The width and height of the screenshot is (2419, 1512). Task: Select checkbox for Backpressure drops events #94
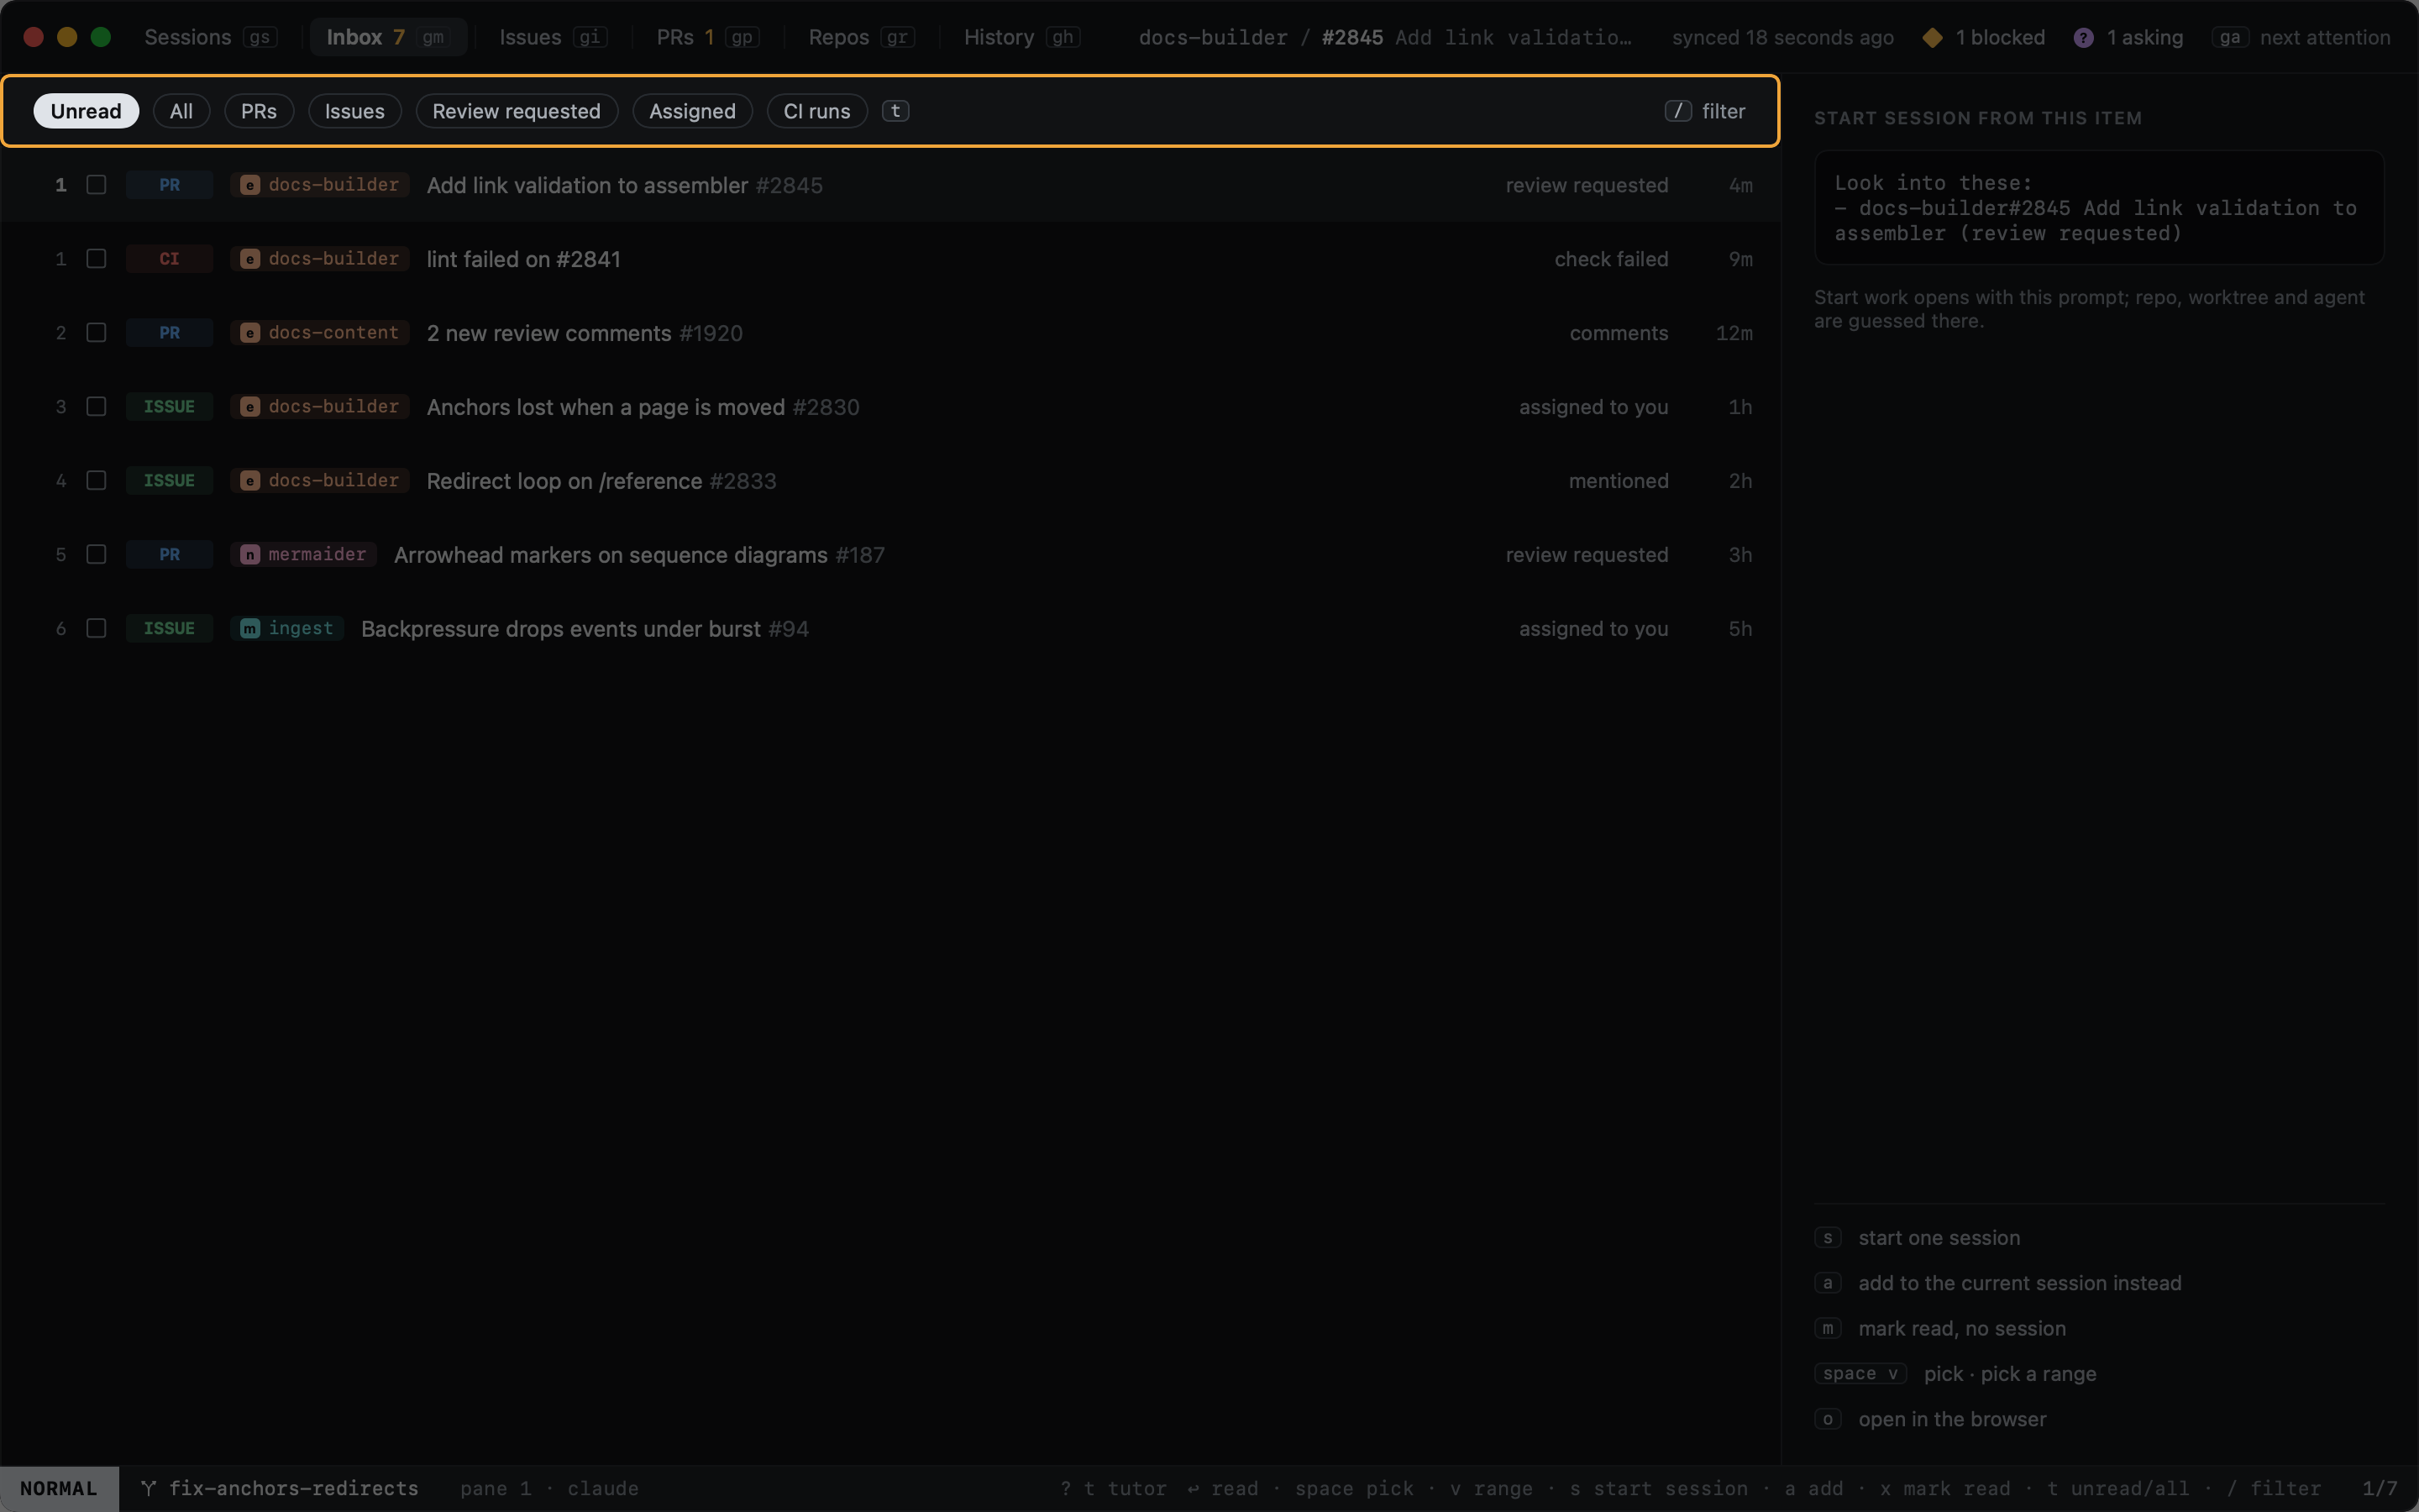[96, 629]
